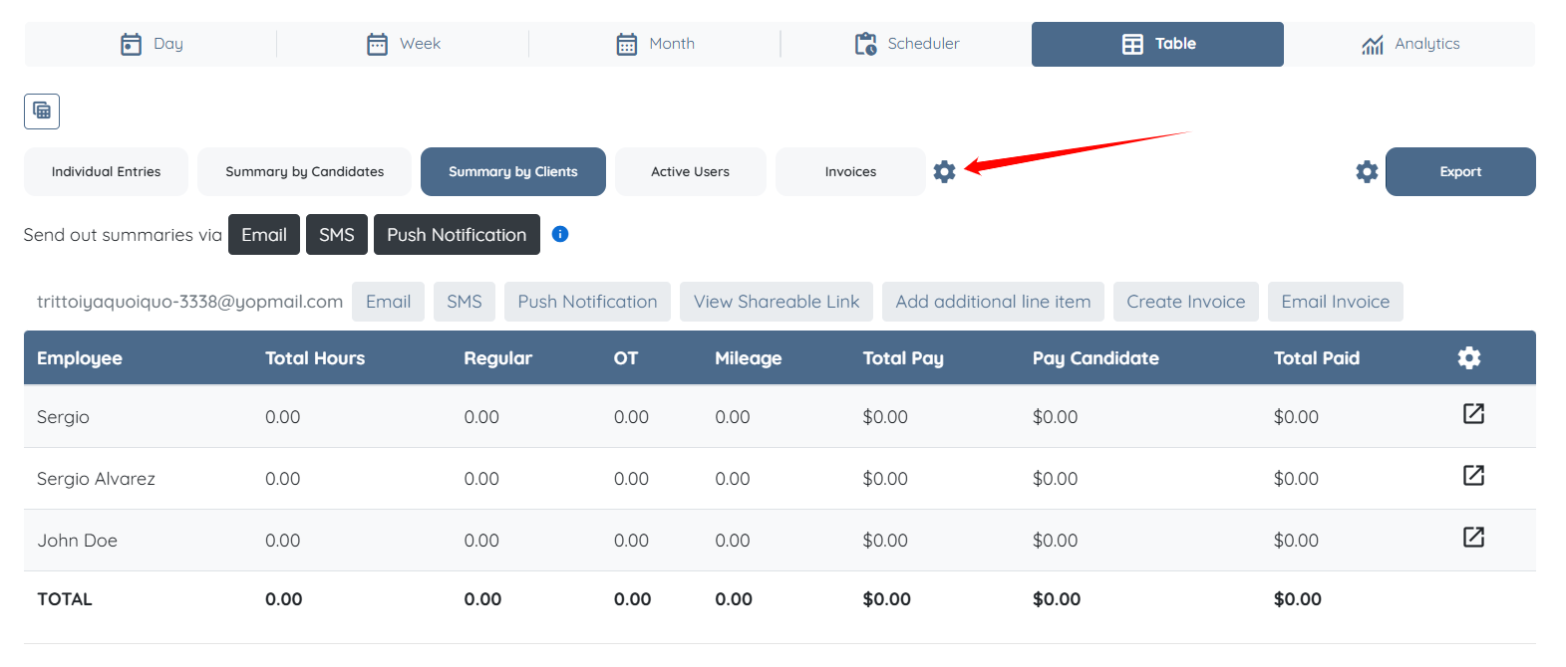The width and height of the screenshot is (1566, 667).
Task: Send summaries via dark Push Notification button
Action: coord(457,235)
